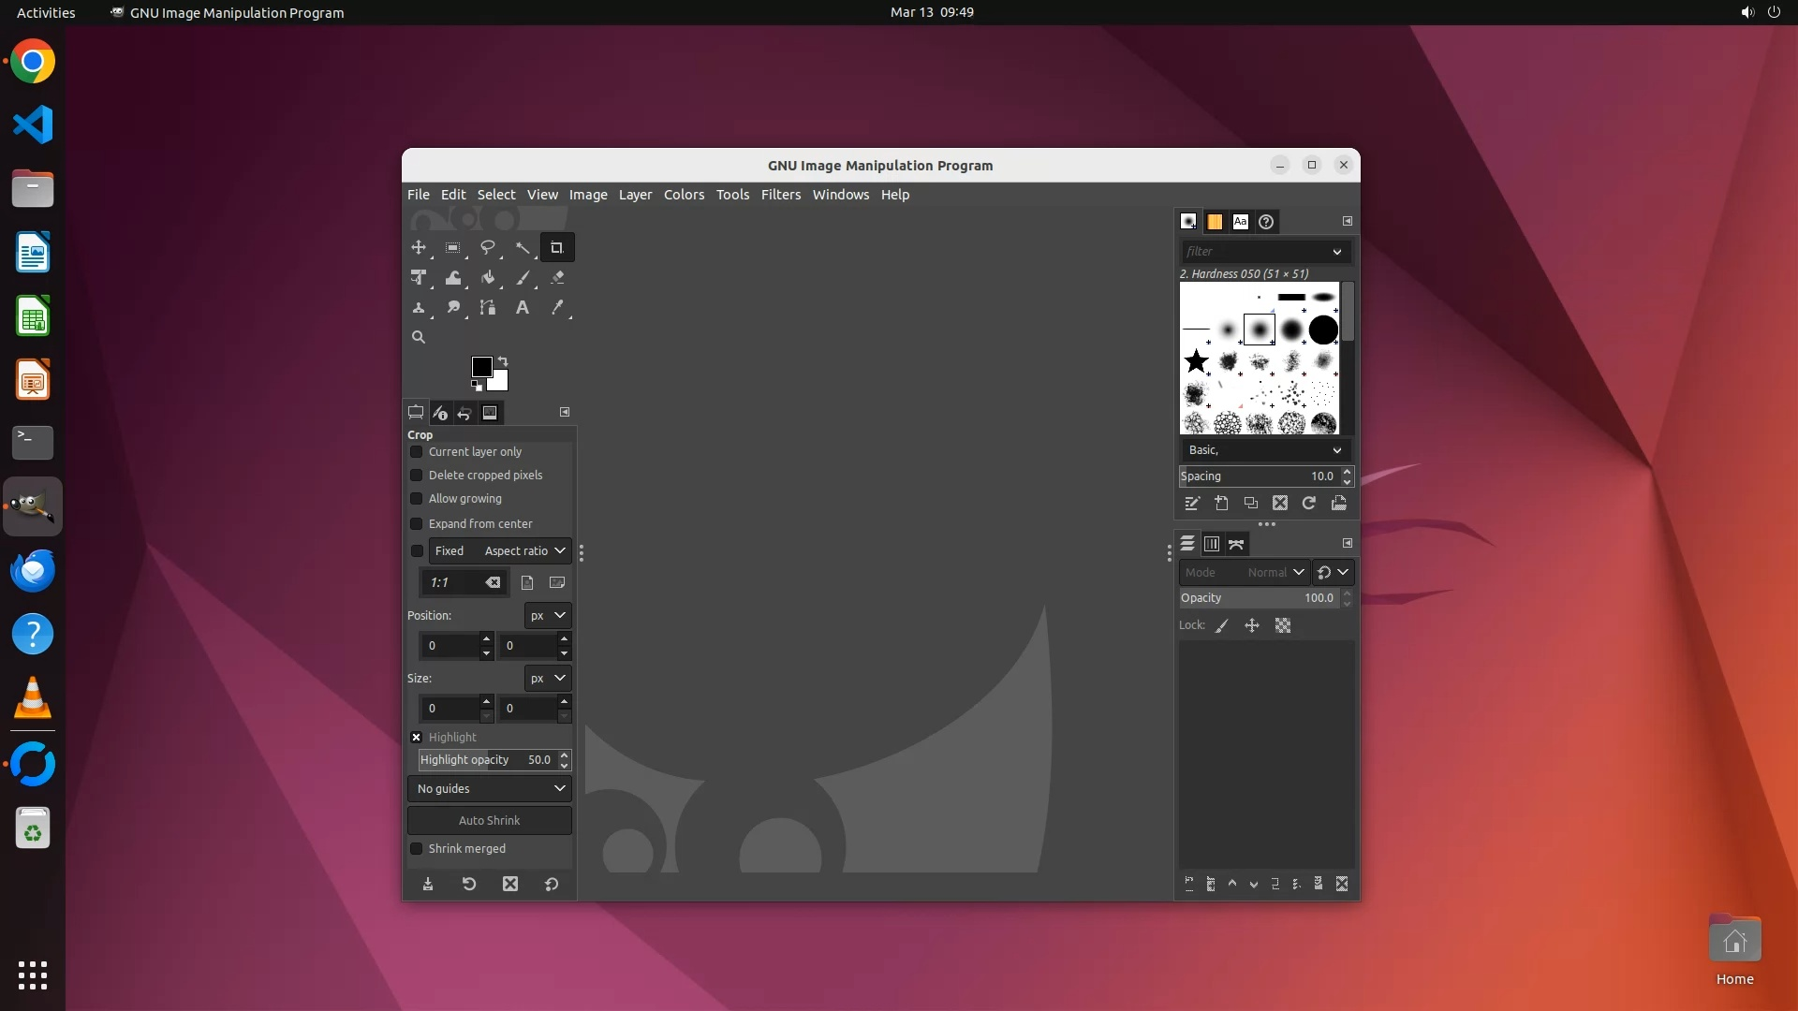
Task: Select the Zoom magnifier tool
Action: tap(419, 338)
